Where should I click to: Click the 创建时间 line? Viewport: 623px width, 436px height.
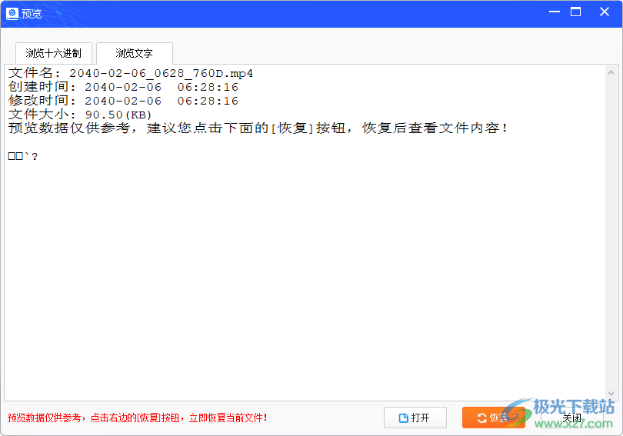123,87
